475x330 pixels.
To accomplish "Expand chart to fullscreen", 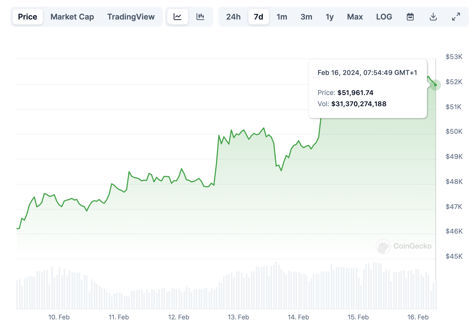I will [x=456, y=17].
